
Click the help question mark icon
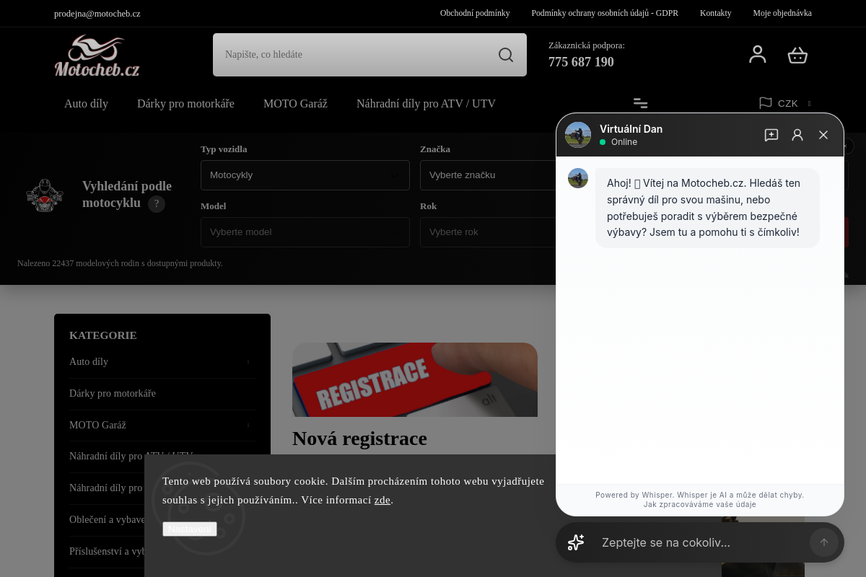[157, 204]
